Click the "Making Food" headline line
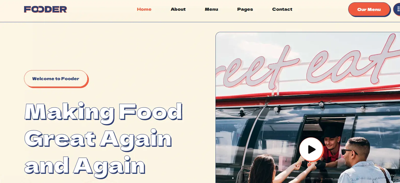Image resolution: width=400 pixels, height=183 pixels. (x=104, y=112)
